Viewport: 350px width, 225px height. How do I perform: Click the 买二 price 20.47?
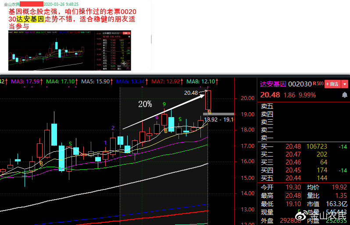[293, 154]
